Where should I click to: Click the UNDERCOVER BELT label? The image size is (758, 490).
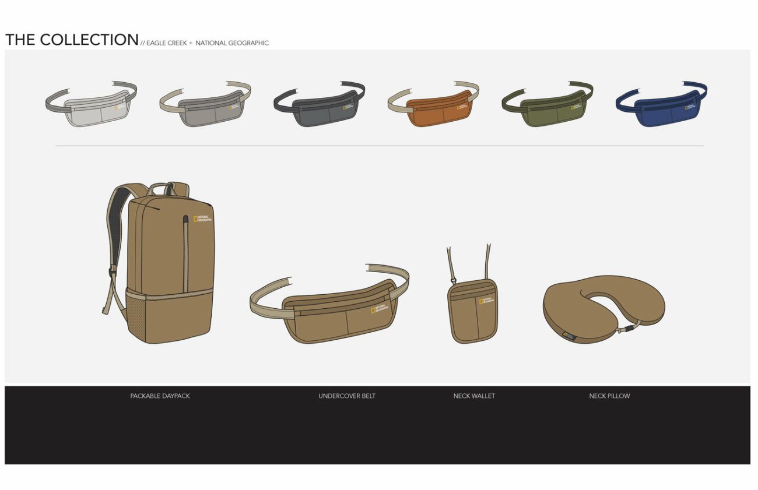click(x=347, y=396)
